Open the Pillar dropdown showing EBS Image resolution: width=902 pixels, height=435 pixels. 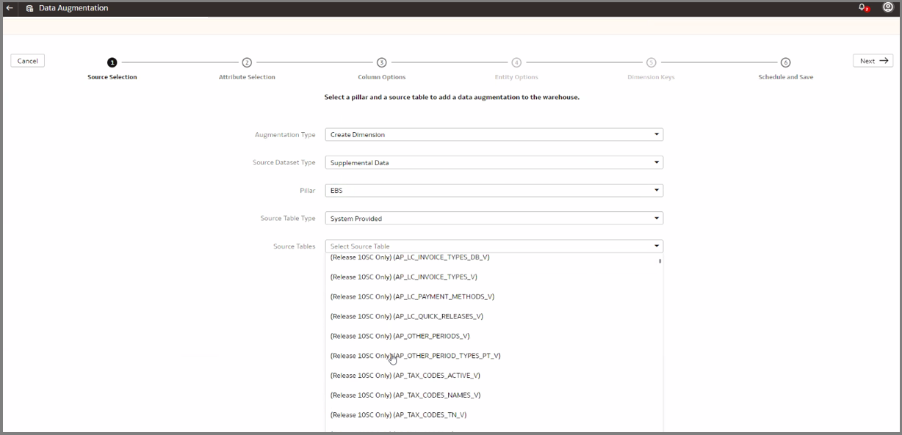pyautogui.click(x=494, y=191)
